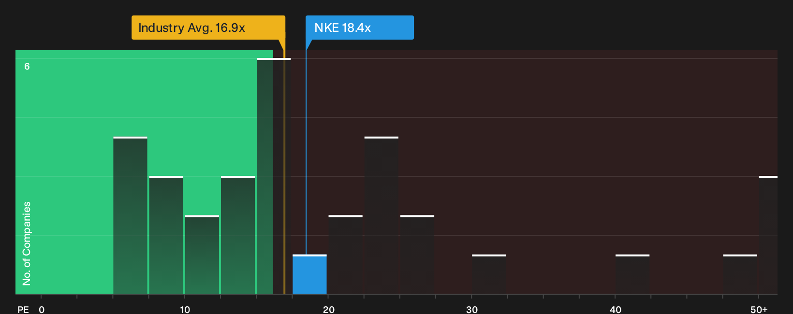Click the Industry Avg. 16.9x label
The width and height of the screenshot is (793, 314).
tap(208, 28)
